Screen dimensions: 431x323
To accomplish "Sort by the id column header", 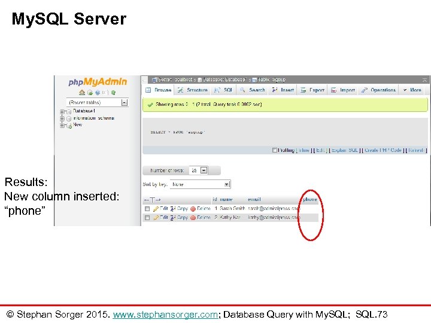I will pos(215,199).
